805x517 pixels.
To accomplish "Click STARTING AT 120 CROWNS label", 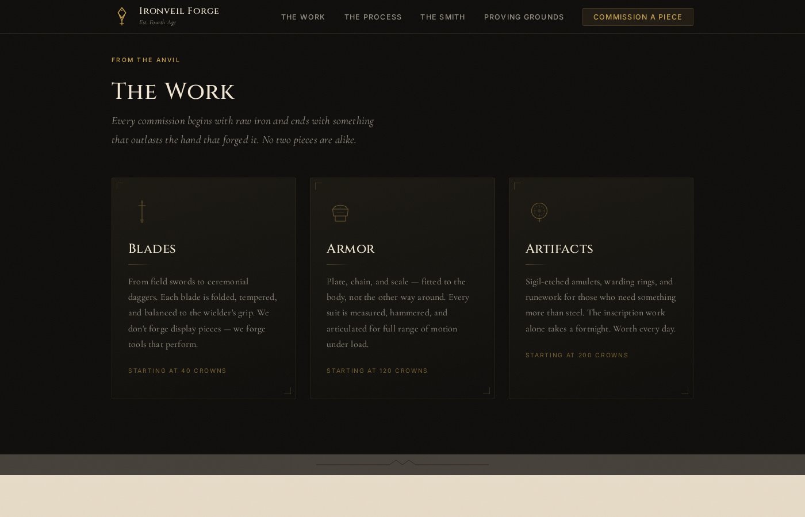I will coord(377,371).
